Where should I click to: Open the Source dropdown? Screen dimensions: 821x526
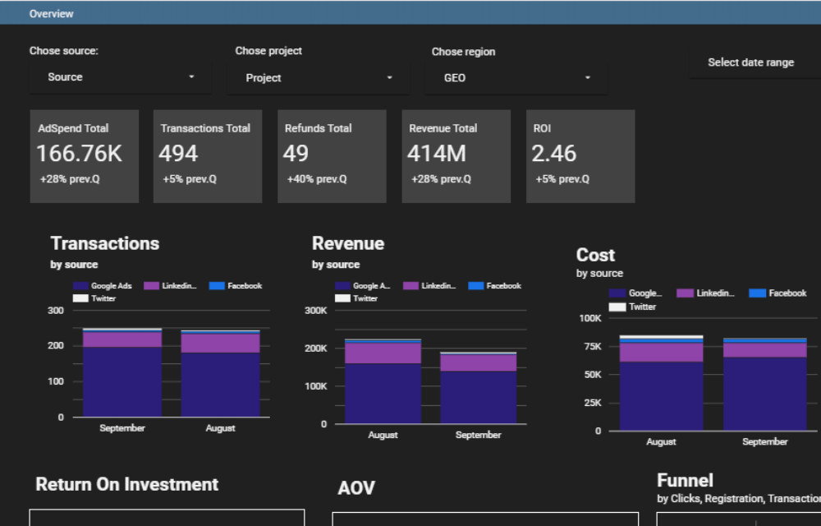coord(121,77)
